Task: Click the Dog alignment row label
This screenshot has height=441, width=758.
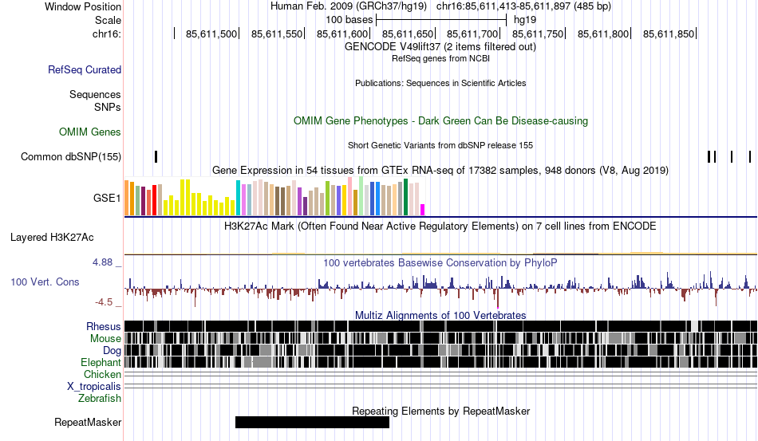Action: click(x=112, y=351)
